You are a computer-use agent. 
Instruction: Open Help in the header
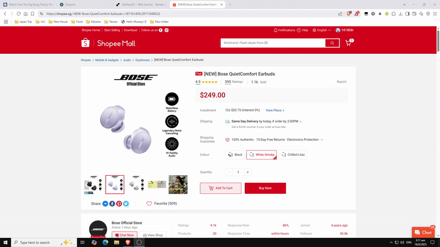point(302,30)
